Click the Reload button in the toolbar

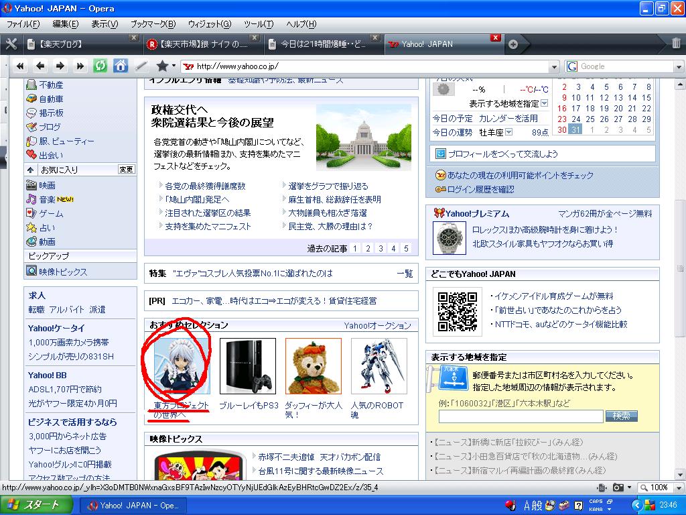tap(100, 66)
